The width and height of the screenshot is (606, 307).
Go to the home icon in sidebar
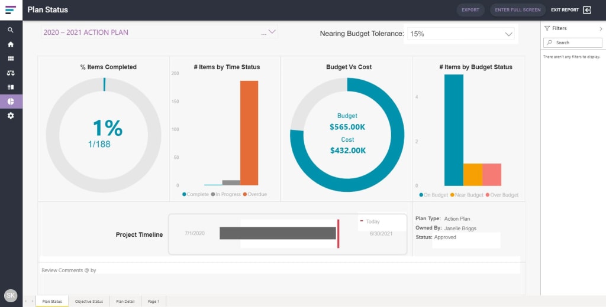tap(11, 44)
